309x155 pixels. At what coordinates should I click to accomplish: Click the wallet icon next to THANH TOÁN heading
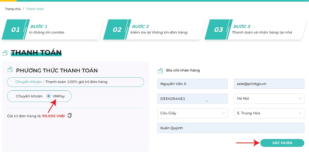tap(5, 53)
